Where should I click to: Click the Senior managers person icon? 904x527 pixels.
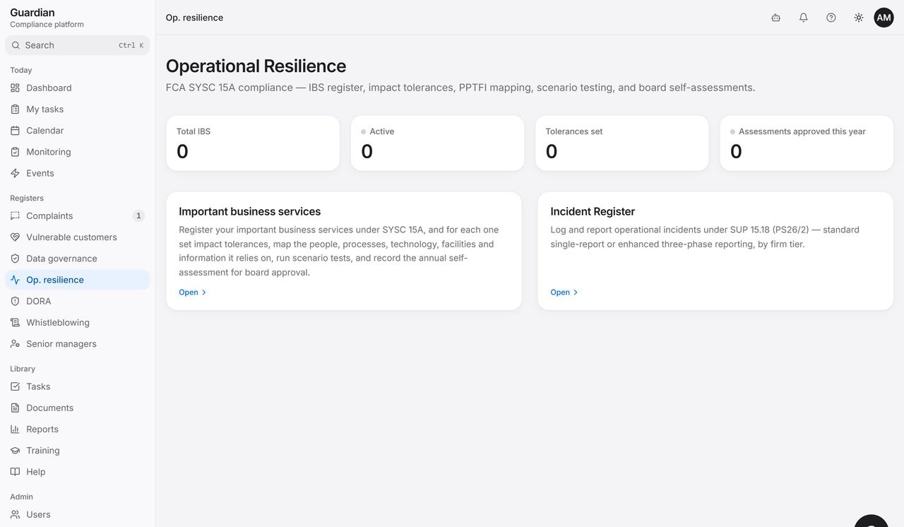(15, 344)
